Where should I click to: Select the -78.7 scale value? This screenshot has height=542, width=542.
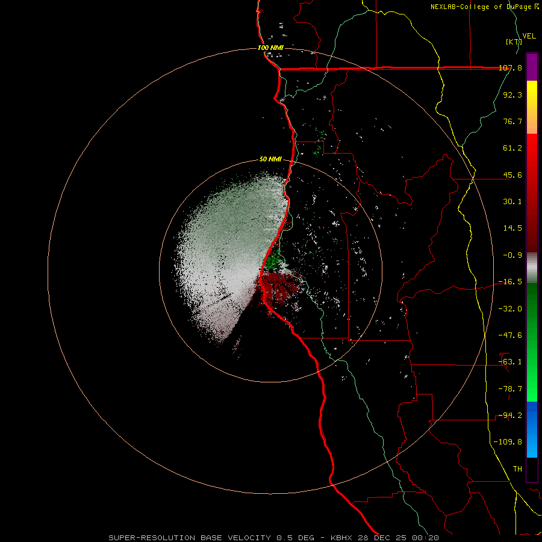[510, 389]
